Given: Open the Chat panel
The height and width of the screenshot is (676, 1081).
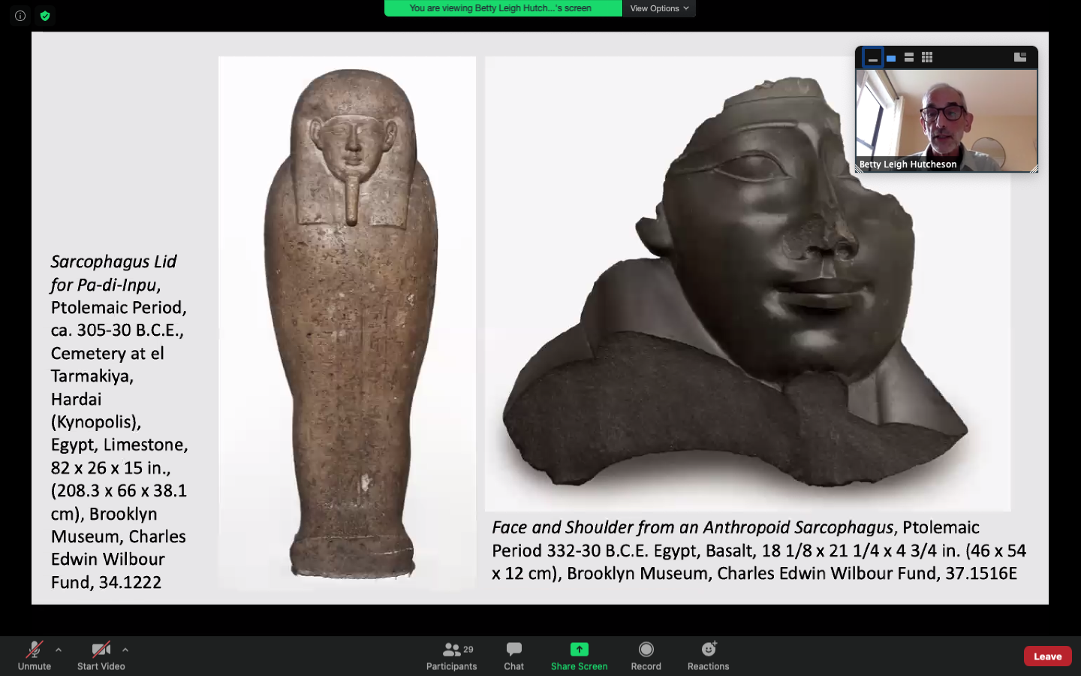Looking at the screenshot, I should [513, 655].
